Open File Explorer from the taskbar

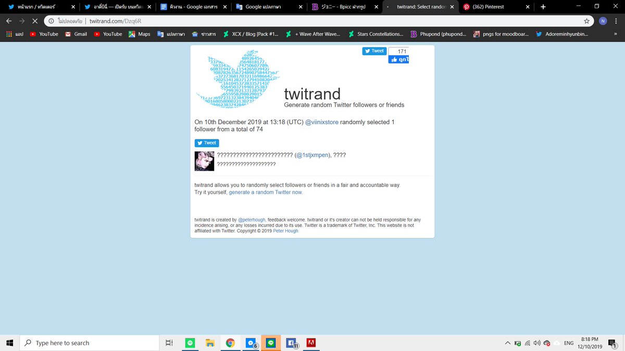[210, 343]
